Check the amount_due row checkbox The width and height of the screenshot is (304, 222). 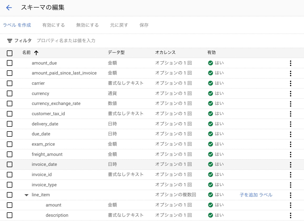9,63
